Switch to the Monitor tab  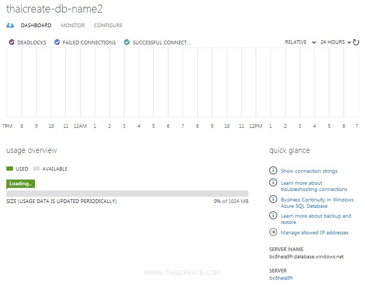pos(73,26)
